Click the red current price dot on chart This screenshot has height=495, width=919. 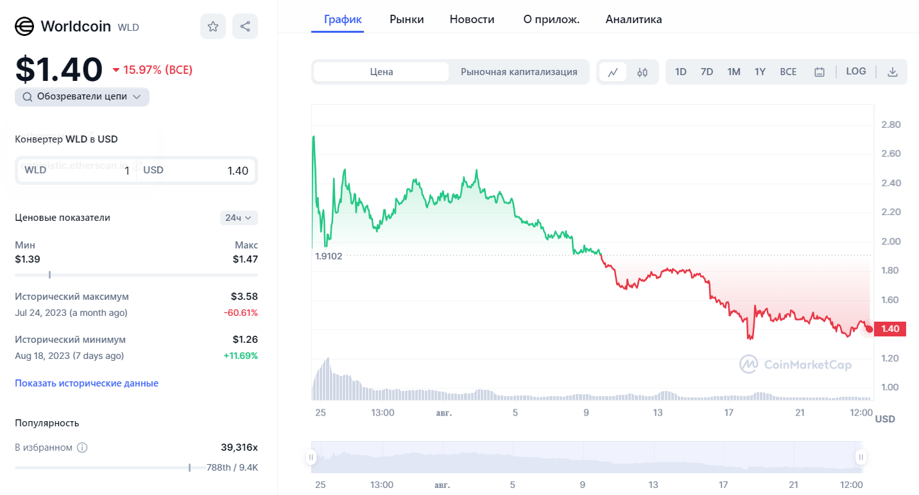coord(869,329)
